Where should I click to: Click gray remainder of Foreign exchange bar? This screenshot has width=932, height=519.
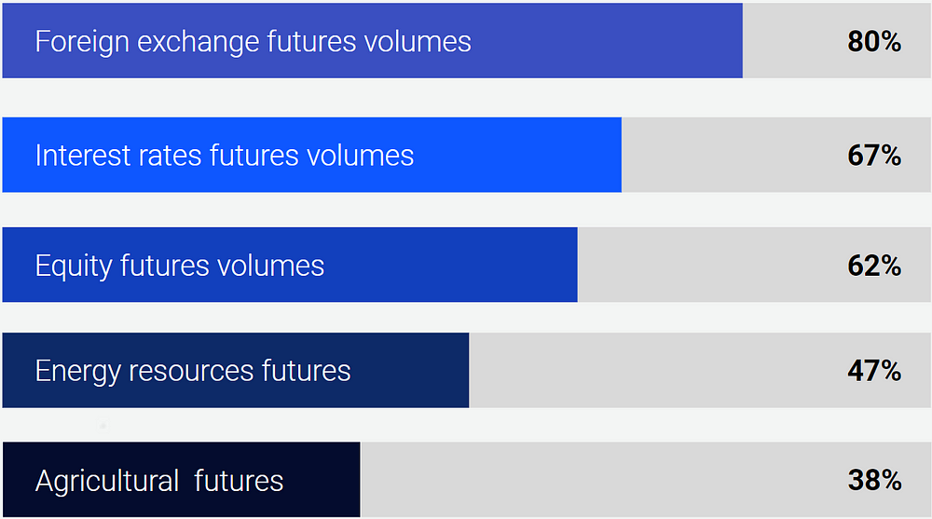[x=837, y=40]
